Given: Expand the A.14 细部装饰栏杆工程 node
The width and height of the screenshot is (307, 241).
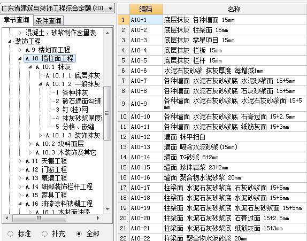Looking at the screenshot, I should [x=20, y=186].
